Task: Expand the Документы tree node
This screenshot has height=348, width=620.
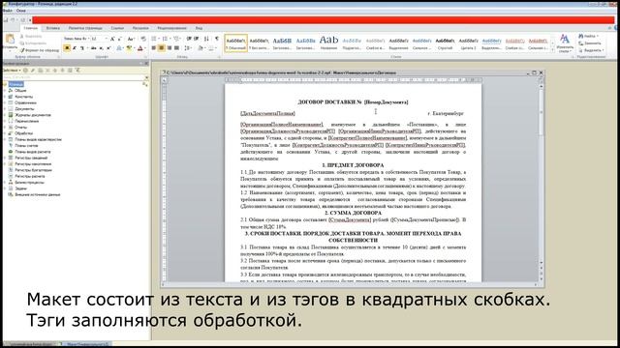Action: pyautogui.click(x=5, y=109)
